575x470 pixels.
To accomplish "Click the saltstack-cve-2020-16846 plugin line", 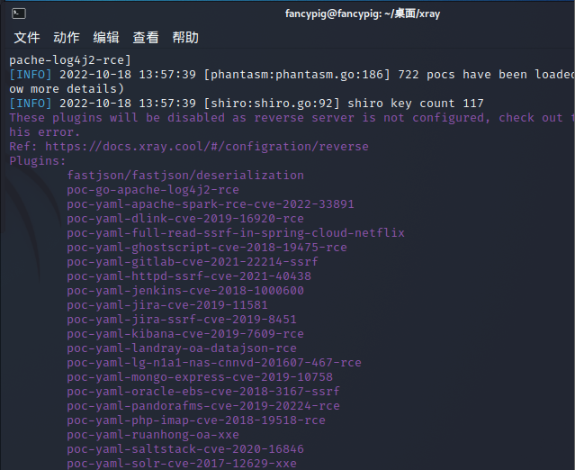I will [185, 449].
